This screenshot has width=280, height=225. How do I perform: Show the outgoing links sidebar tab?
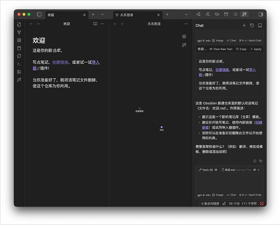click(x=208, y=14)
